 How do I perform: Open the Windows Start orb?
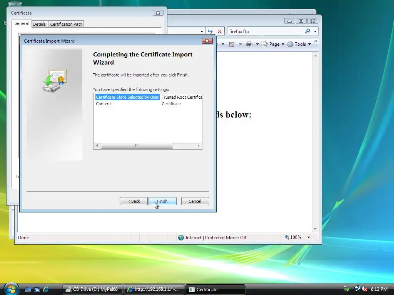pos(11,289)
